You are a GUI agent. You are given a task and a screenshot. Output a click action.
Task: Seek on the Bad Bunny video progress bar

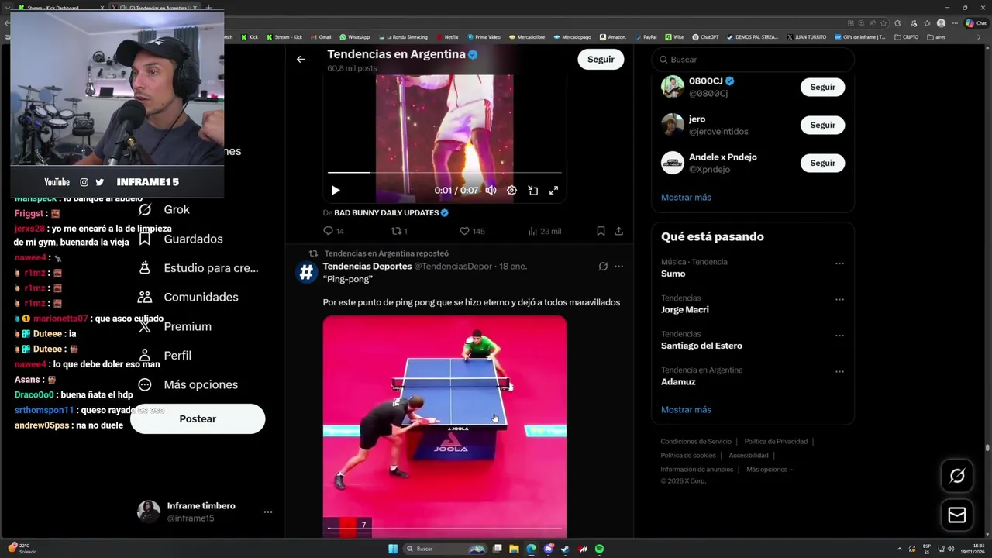coord(444,172)
